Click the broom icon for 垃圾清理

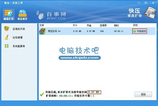click(7, 37)
